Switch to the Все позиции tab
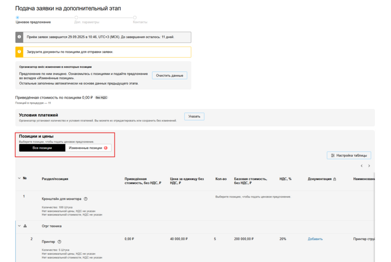 click(x=42, y=148)
